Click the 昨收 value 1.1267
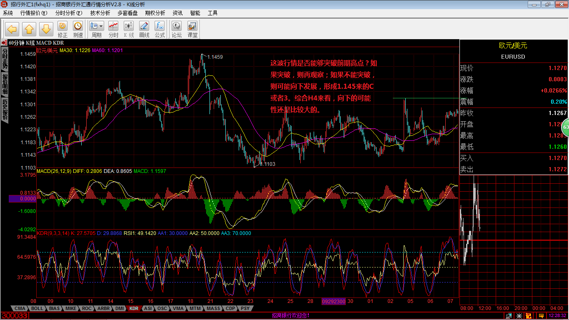This screenshot has height=320, width=569. coord(557,113)
